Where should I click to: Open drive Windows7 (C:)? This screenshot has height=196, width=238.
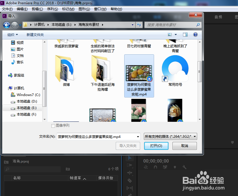(x=26, y=95)
